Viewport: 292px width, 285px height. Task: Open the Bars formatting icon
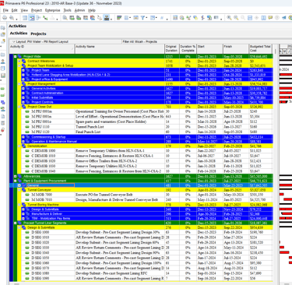[119, 18]
